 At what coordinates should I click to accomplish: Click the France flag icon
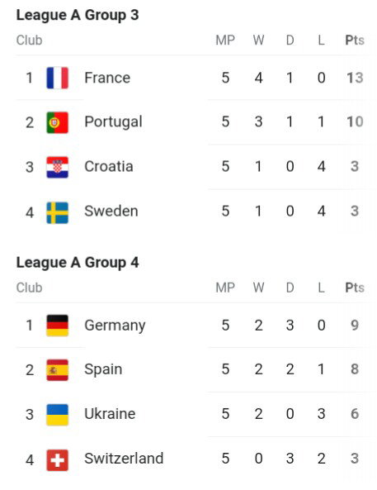(58, 78)
